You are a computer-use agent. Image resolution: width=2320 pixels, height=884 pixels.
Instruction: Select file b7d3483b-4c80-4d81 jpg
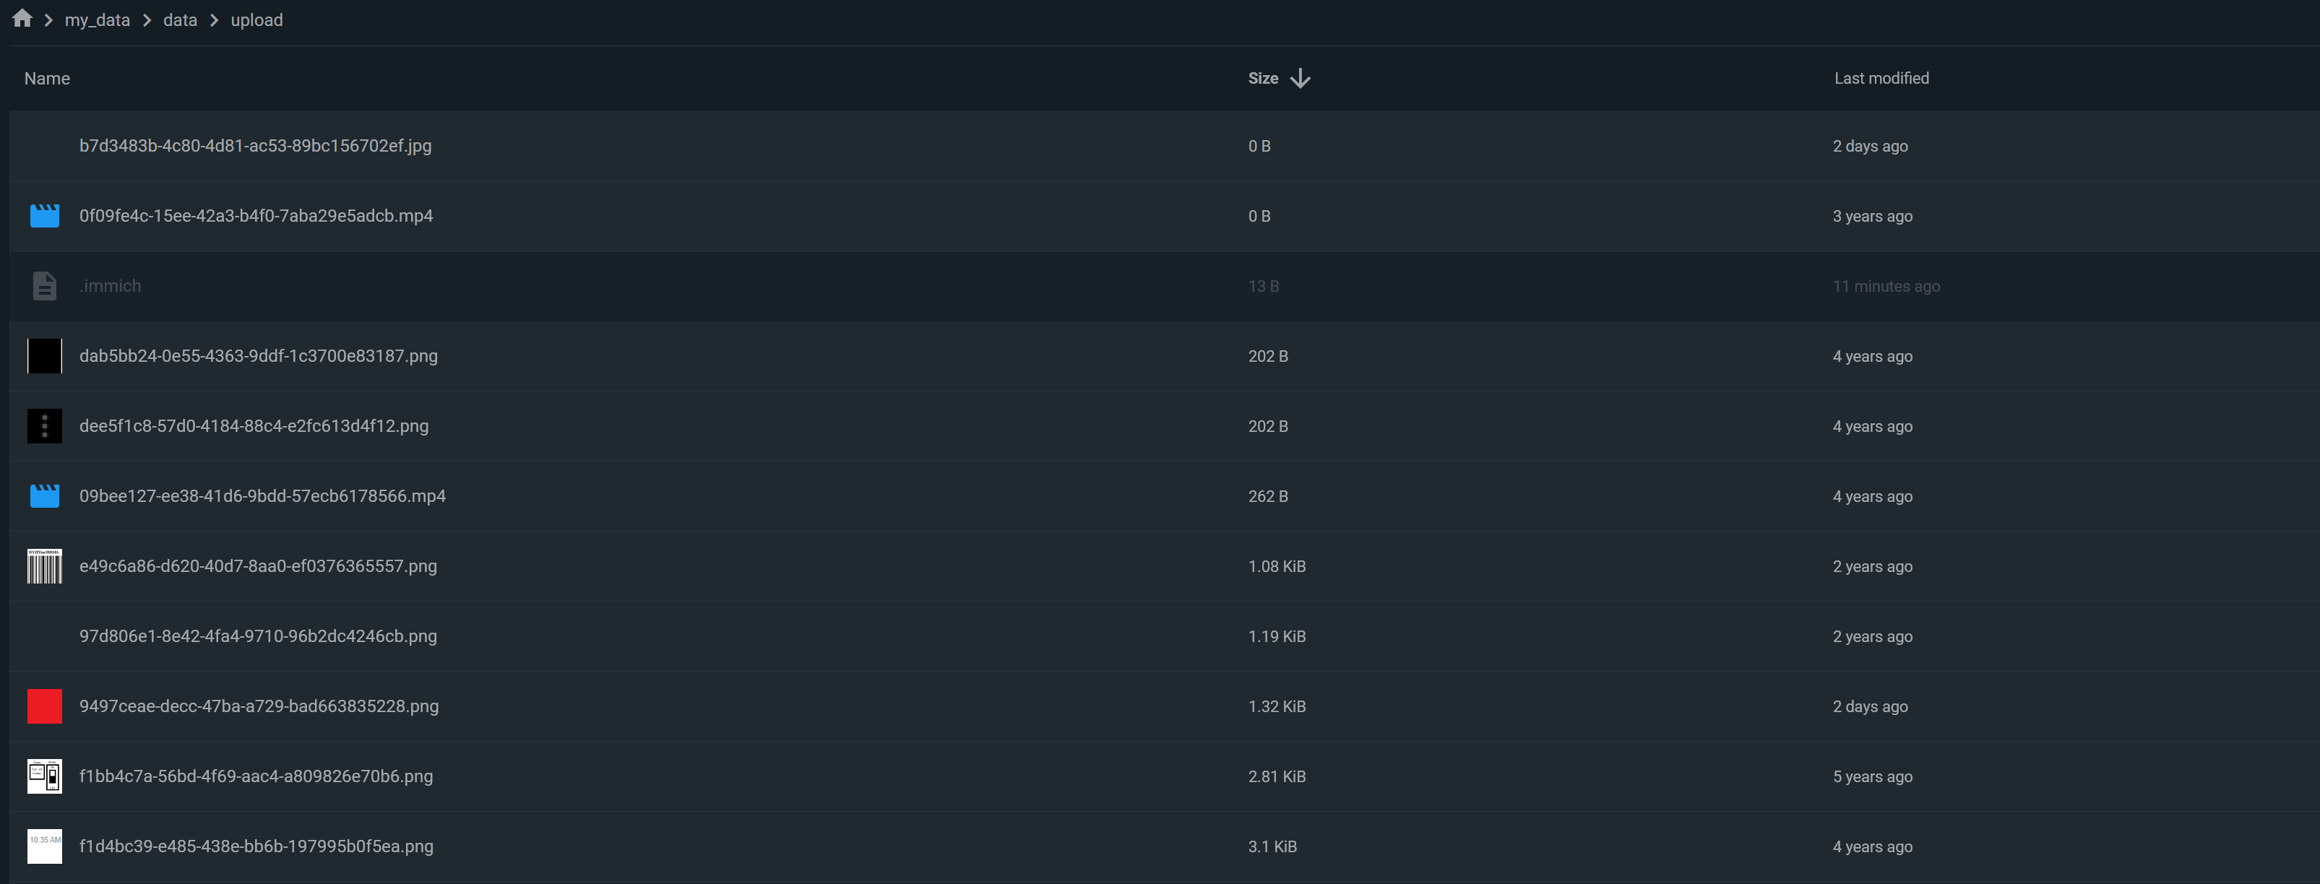(255, 146)
